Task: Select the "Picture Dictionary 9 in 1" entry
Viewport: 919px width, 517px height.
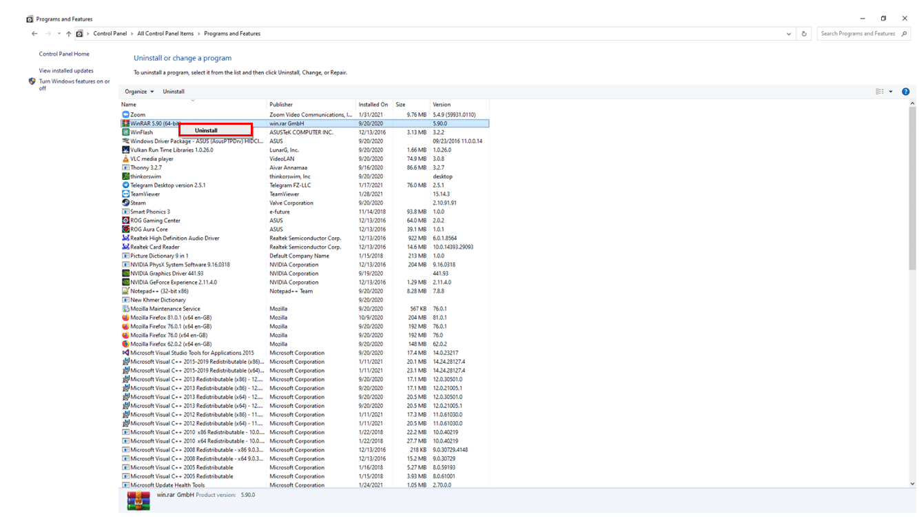Action: (304, 256)
